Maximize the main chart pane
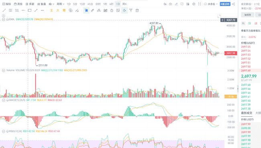Screen dimensions: 261x148 [219, 16]
